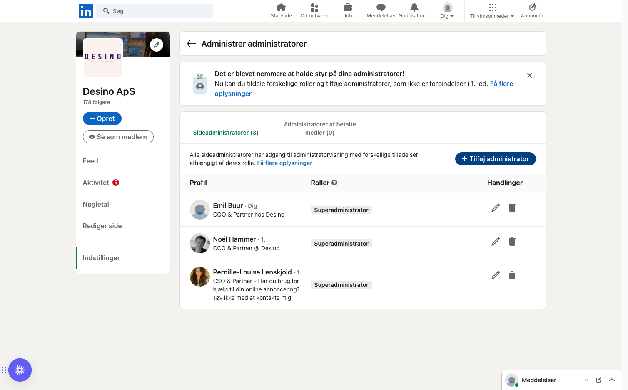Open Pernille-Louise Lenskjold's profile name

pyautogui.click(x=252, y=272)
